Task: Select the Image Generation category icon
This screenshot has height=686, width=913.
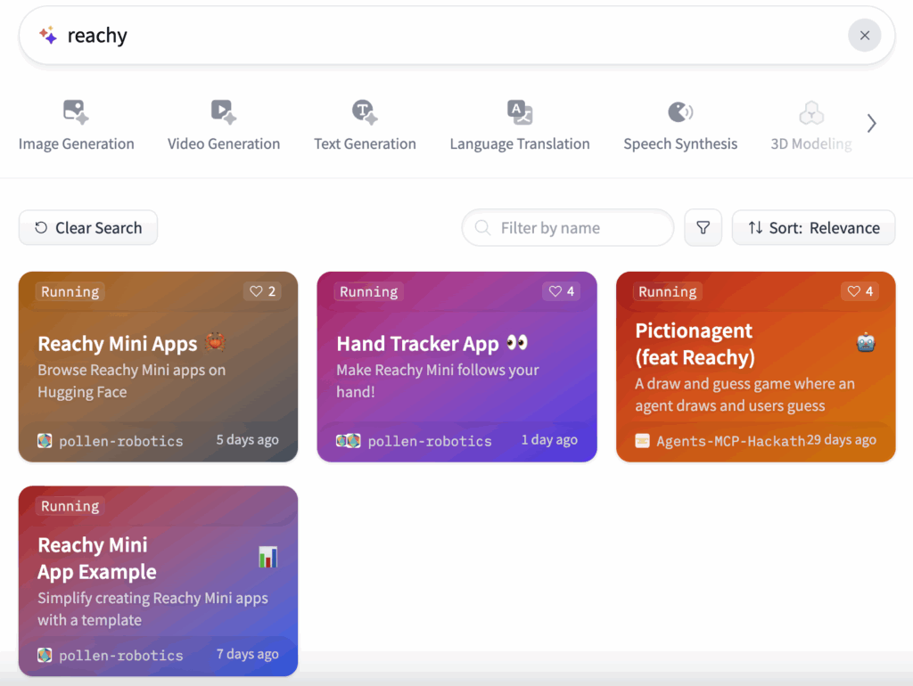Action: [x=76, y=111]
